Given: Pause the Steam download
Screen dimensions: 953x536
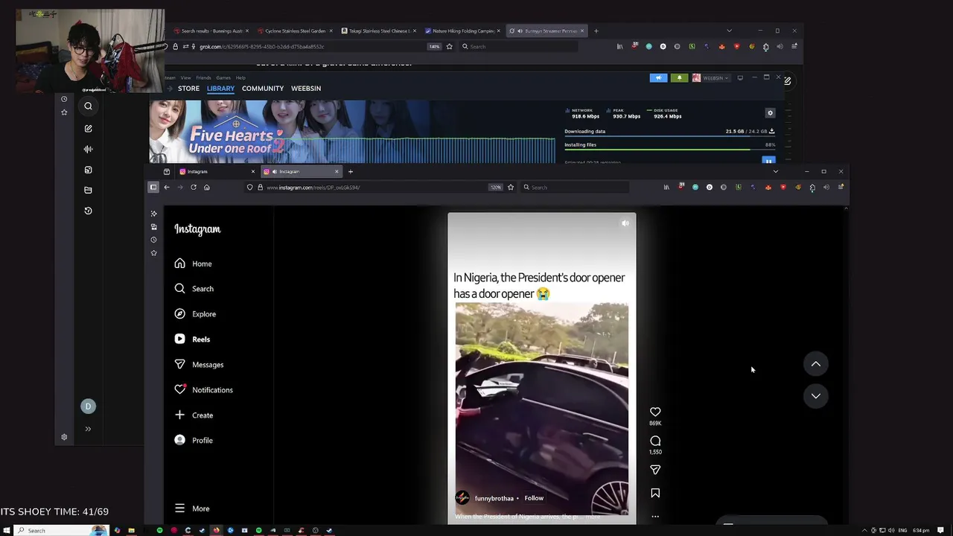Looking at the screenshot, I should 768,160.
